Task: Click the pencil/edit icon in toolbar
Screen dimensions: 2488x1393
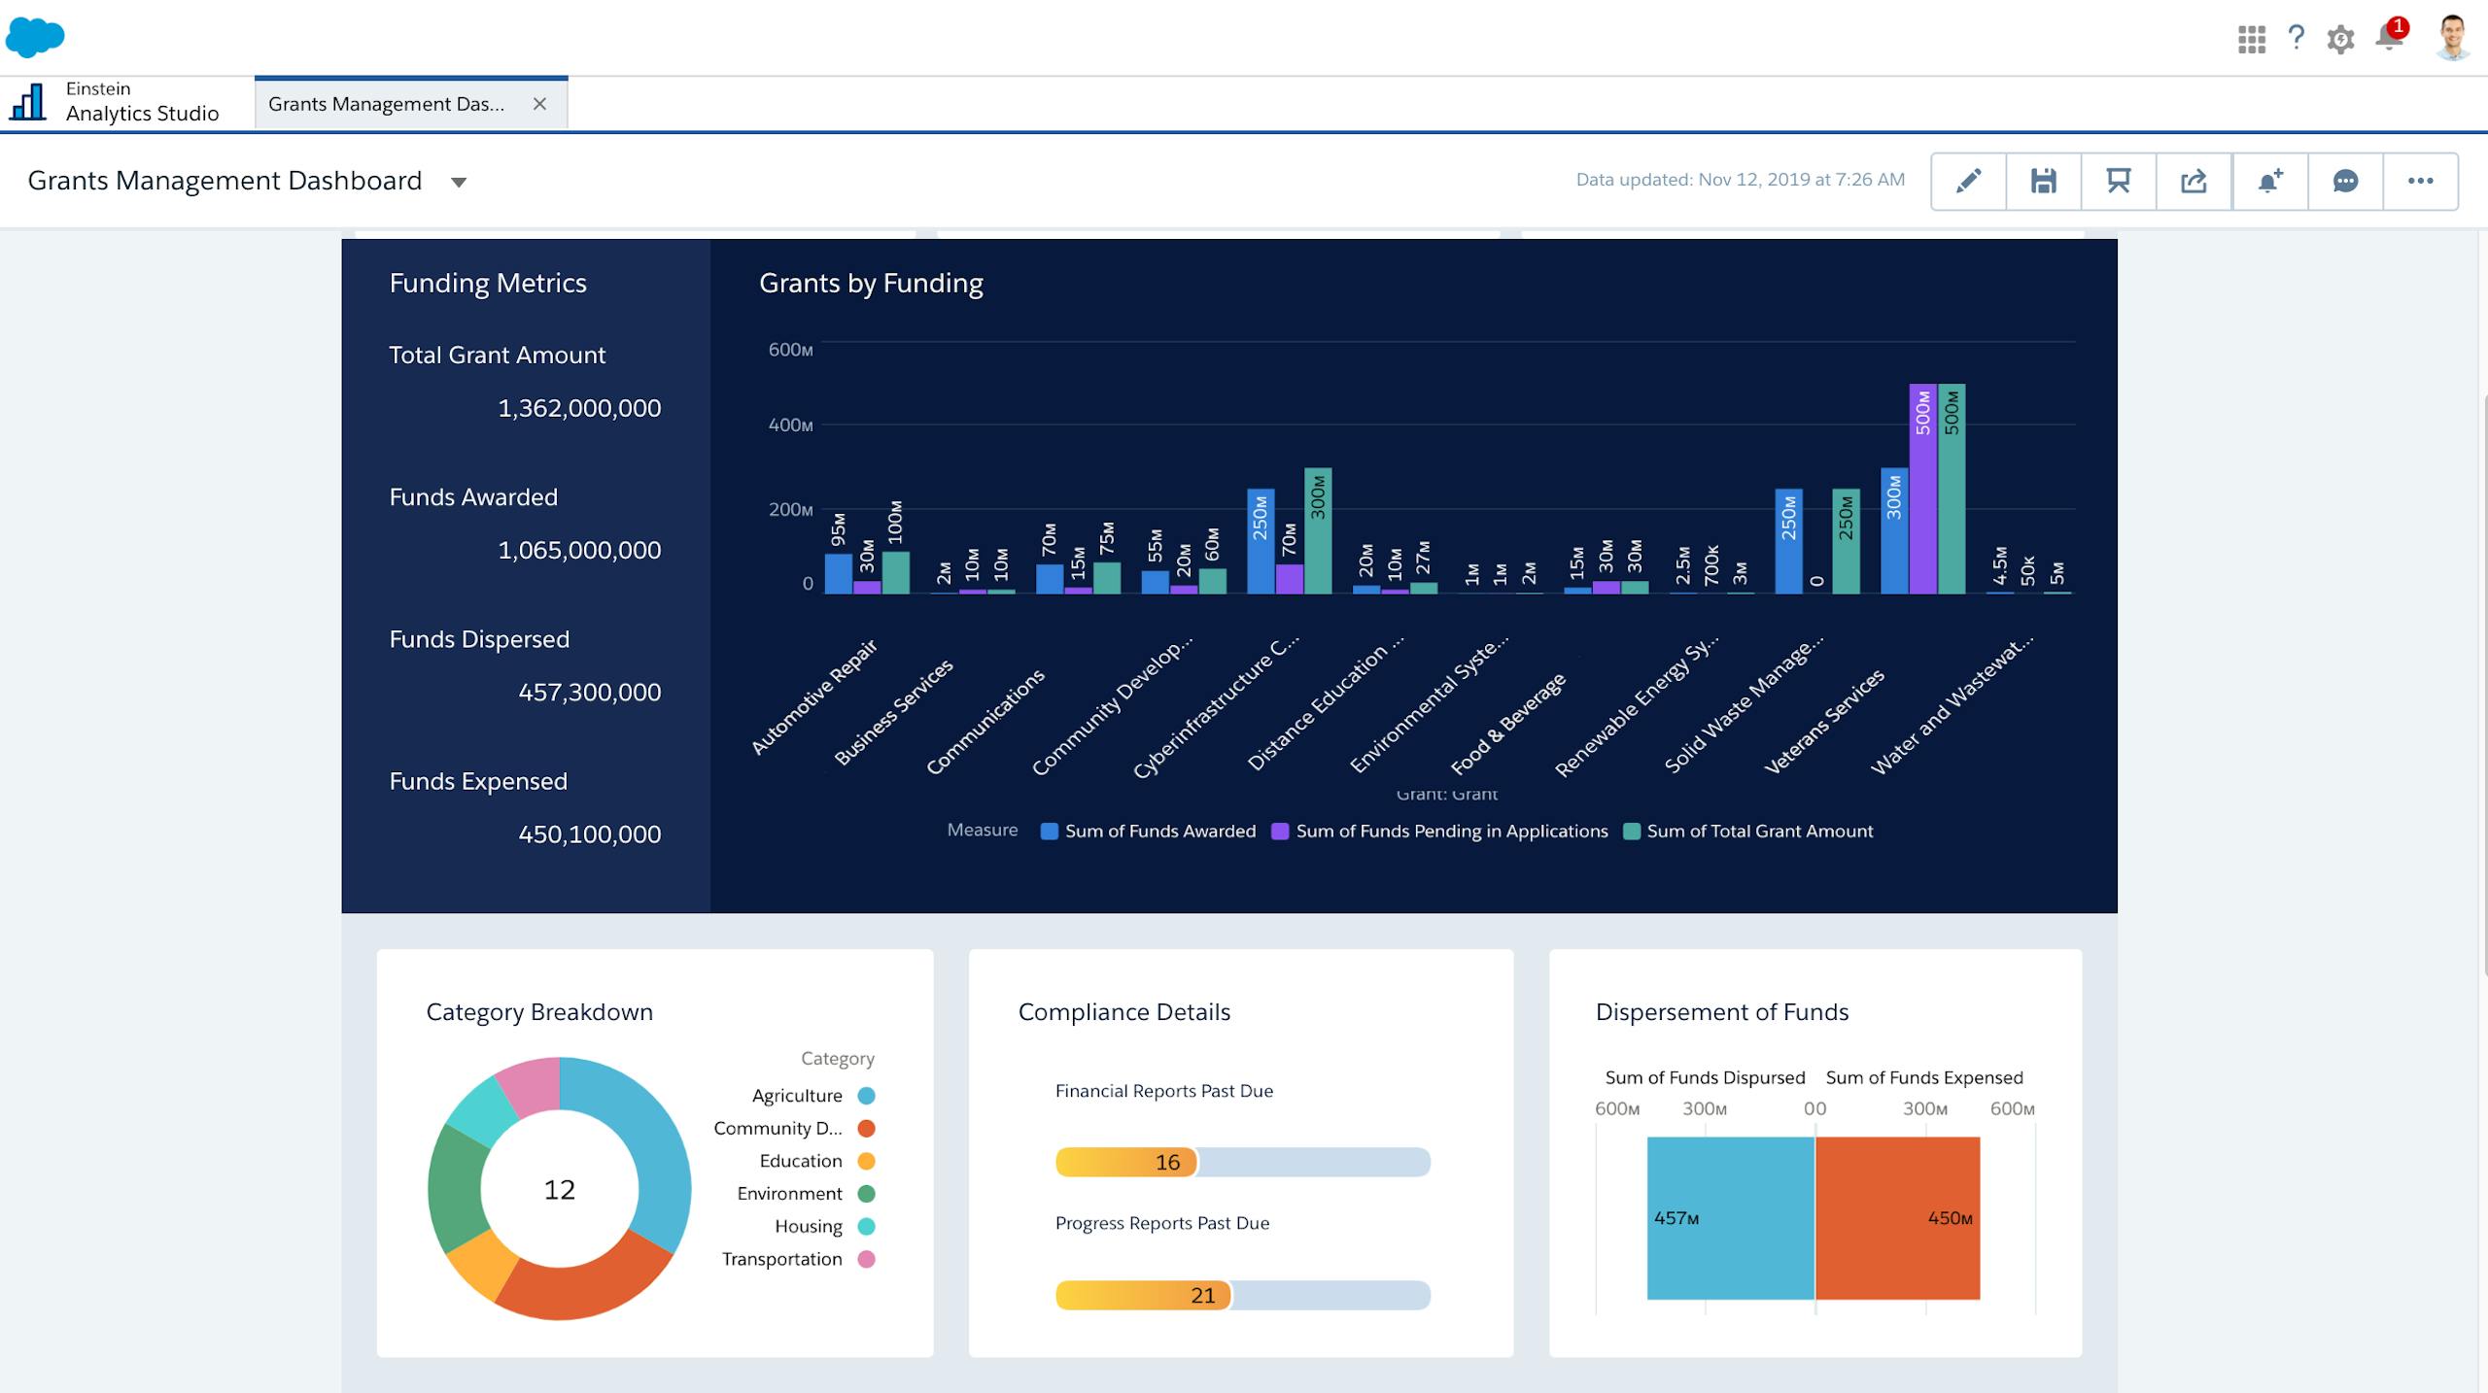Action: [1968, 181]
